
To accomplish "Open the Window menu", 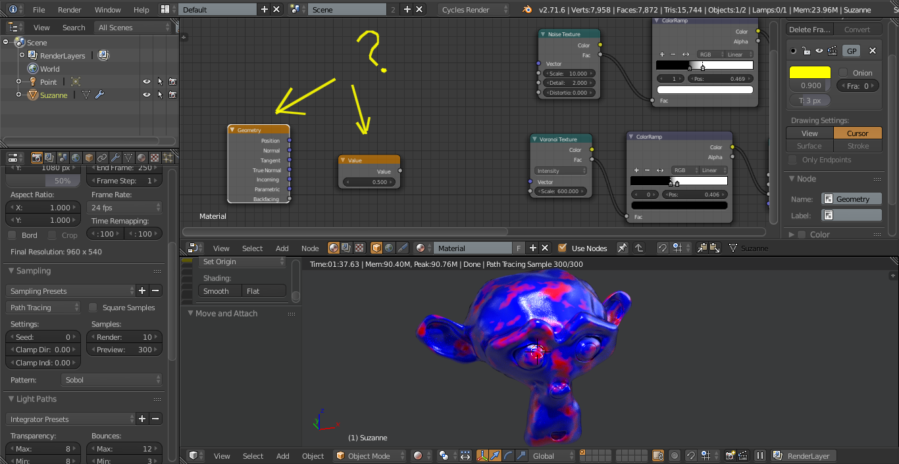I will tap(108, 10).
